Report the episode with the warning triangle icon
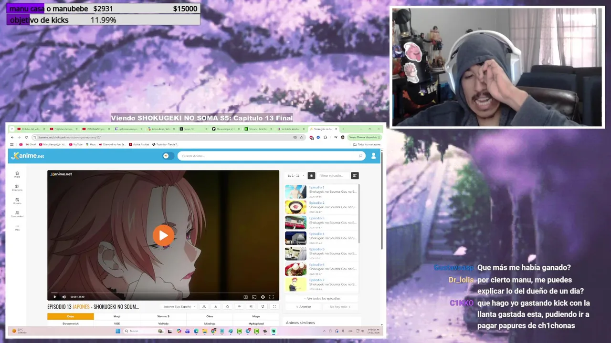611x343 pixels. point(204,307)
